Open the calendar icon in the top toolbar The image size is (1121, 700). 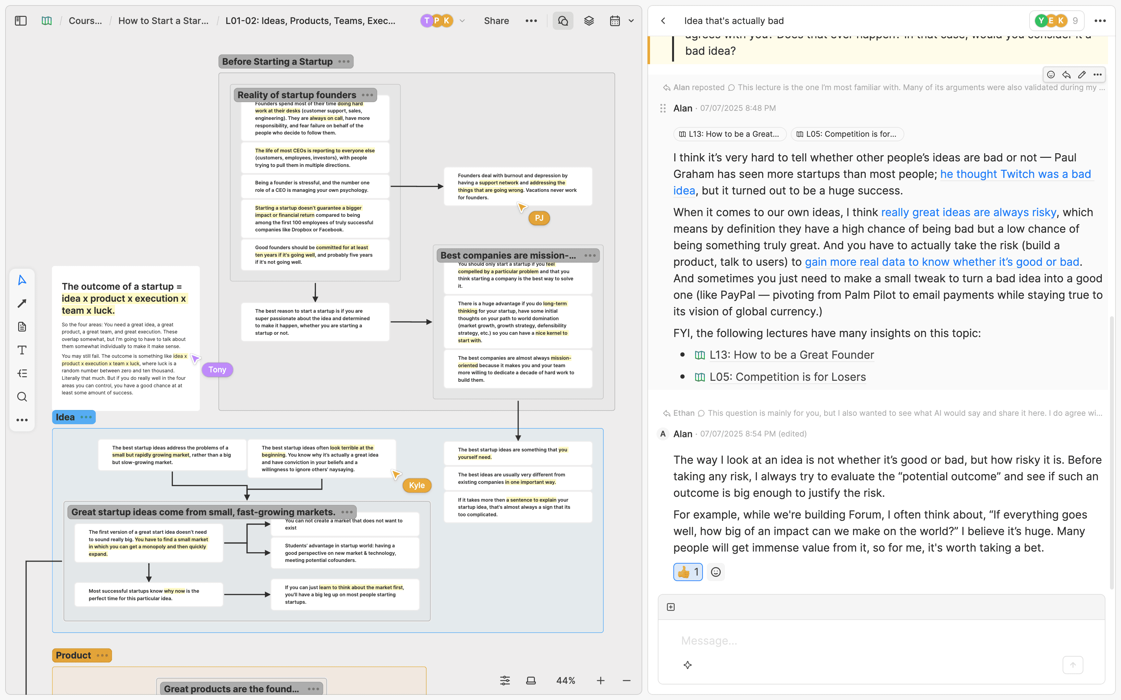(615, 20)
